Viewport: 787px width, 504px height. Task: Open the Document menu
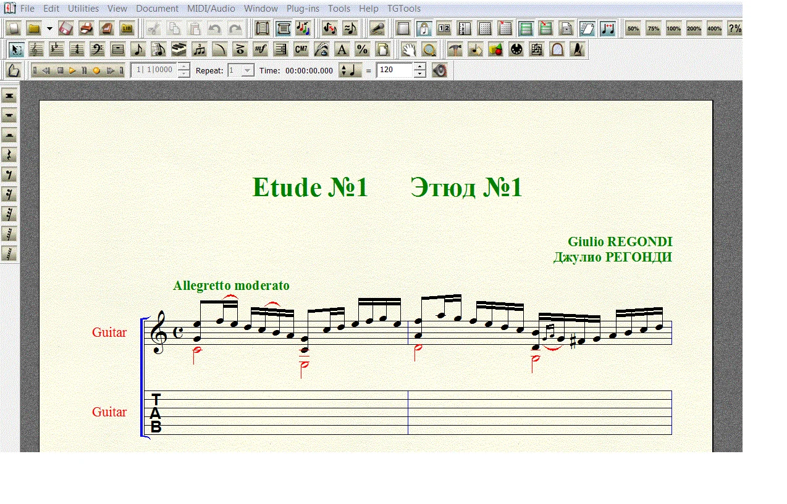[158, 9]
